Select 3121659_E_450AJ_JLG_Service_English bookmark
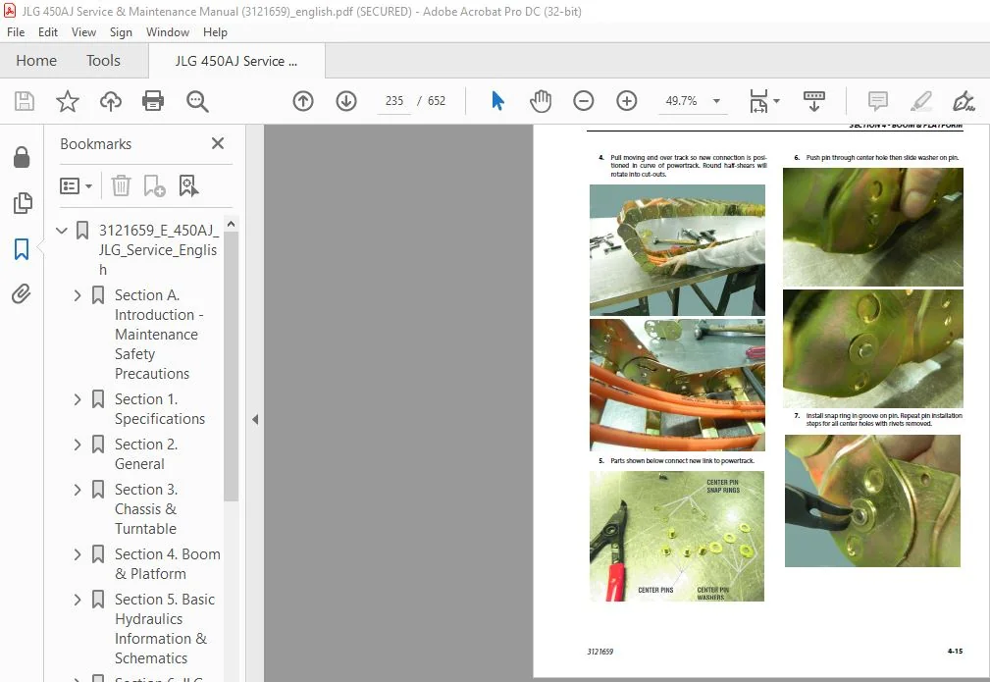 (159, 249)
